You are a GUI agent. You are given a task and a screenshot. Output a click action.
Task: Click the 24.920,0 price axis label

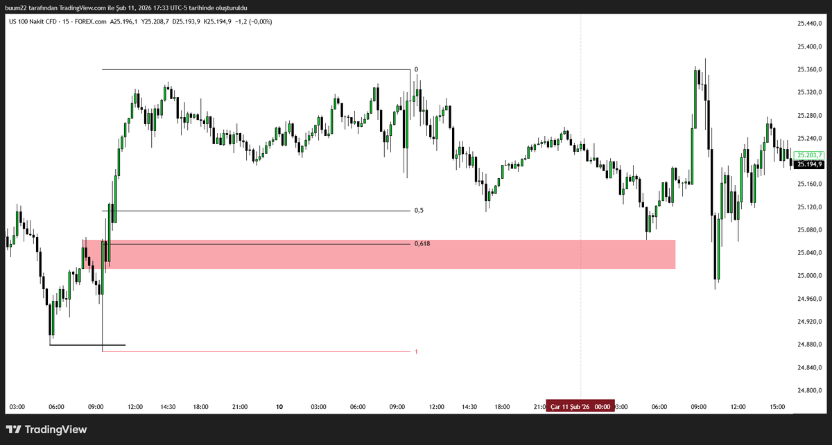pos(809,322)
